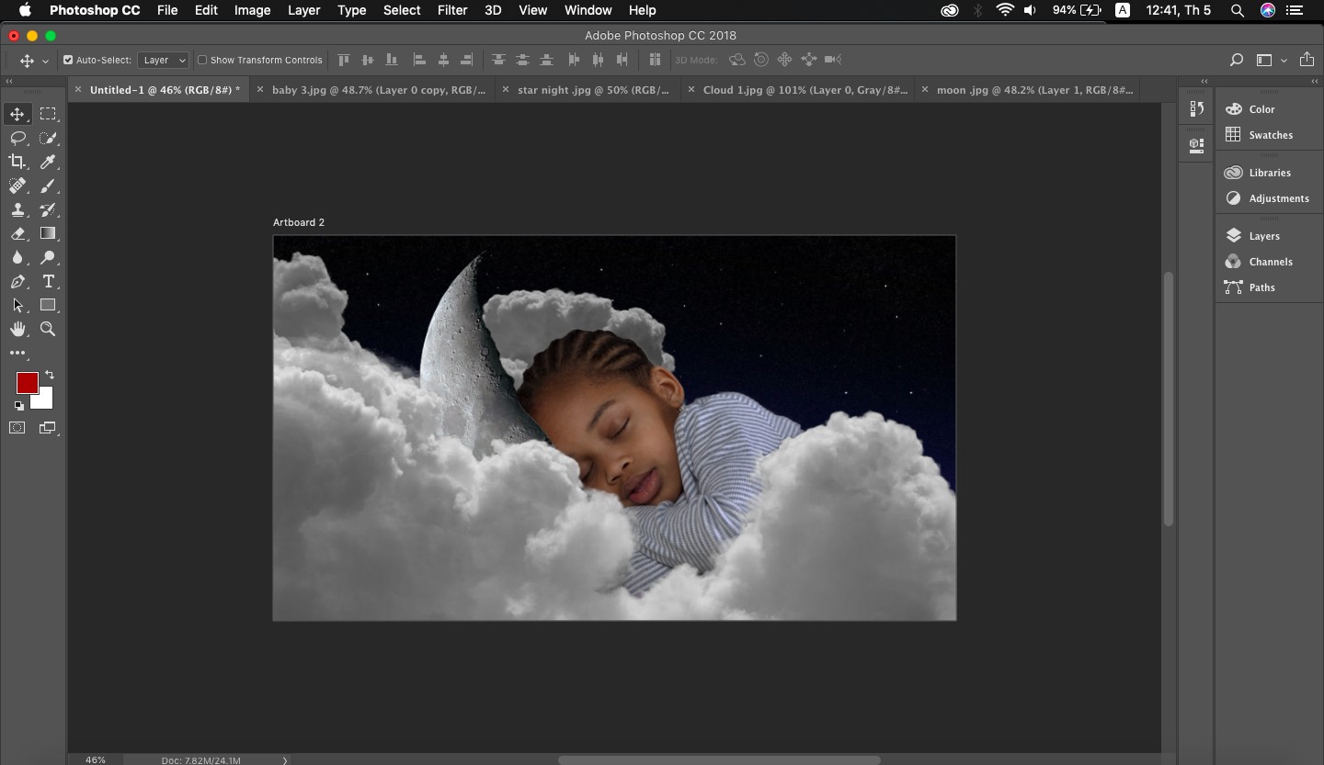Screen dimensions: 1324x765
Task: Select the Eraser tool
Action: click(17, 233)
